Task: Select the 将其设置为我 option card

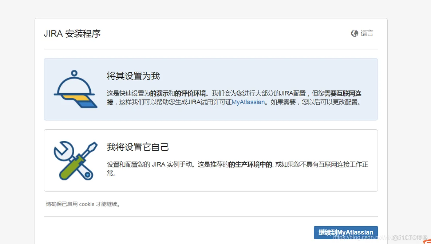Action: 211,89
